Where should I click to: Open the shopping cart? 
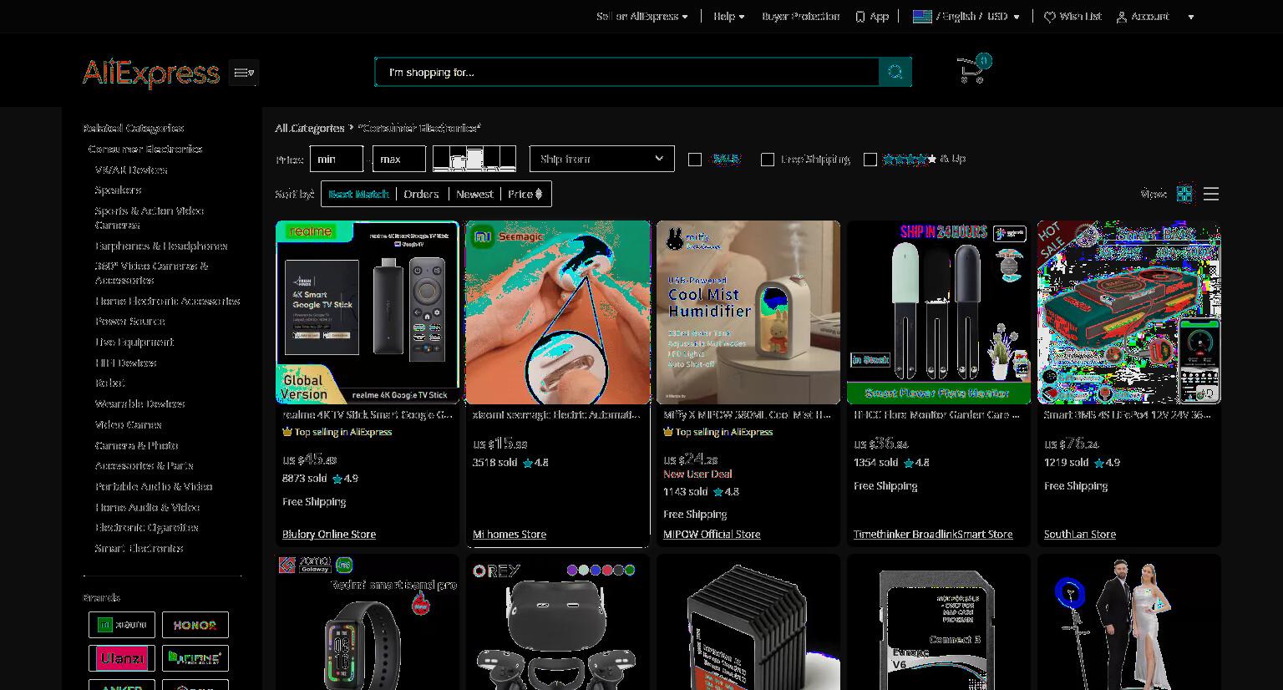973,70
